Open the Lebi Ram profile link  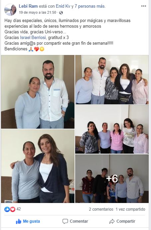pos(28,6)
